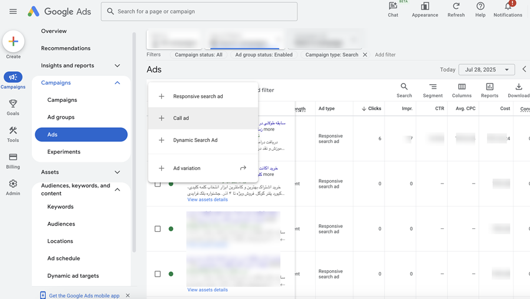The width and height of the screenshot is (530, 299).
Task: Open Experiments page
Action: 64,152
